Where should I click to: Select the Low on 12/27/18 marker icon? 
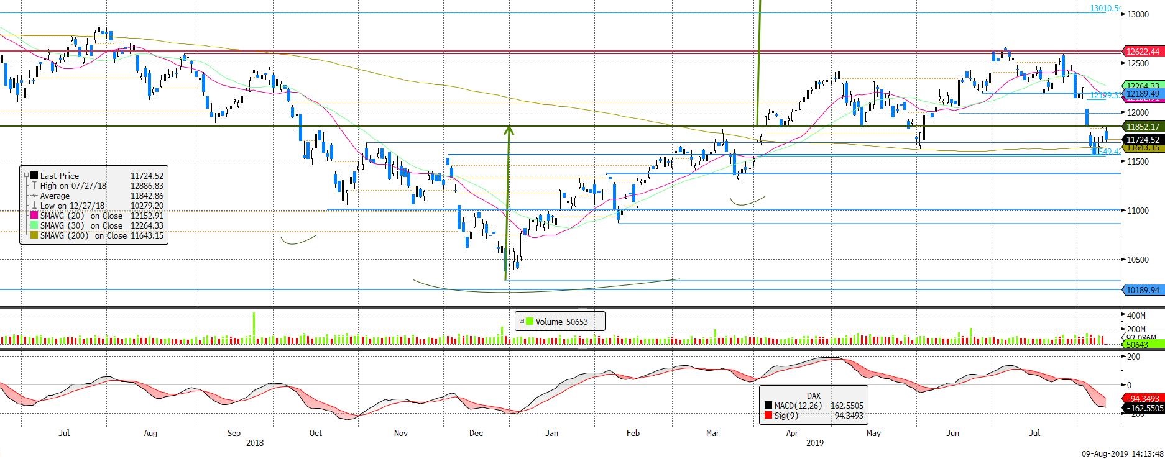pos(34,206)
